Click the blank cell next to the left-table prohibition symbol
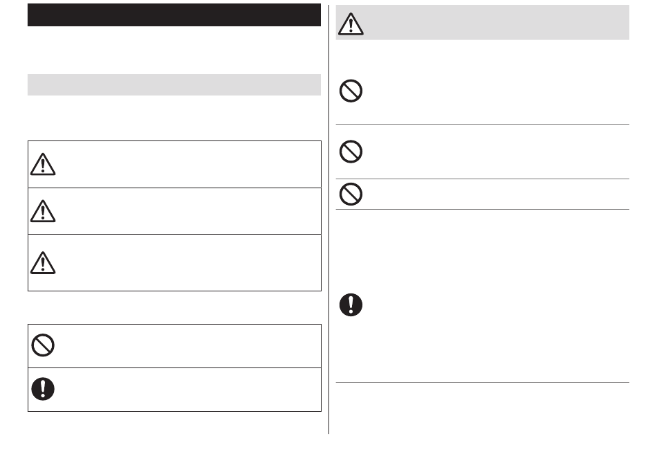Screen dimensions: 657x454 tap(189, 346)
